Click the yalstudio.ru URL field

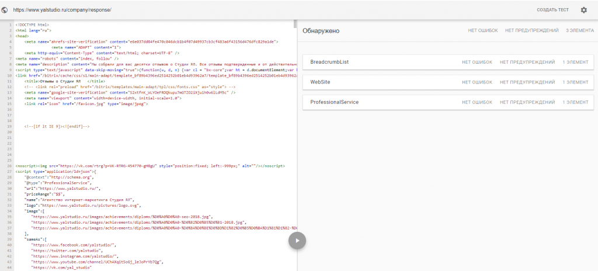click(x=62, y=10)
